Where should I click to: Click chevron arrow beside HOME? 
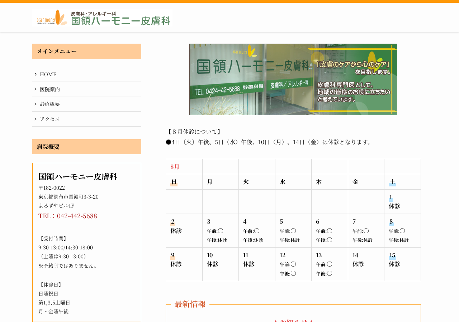click(36, 74)
